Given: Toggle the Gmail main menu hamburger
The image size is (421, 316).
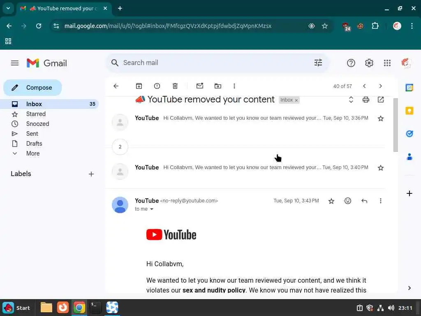Looking at the screenshot, I should point(15,63).
